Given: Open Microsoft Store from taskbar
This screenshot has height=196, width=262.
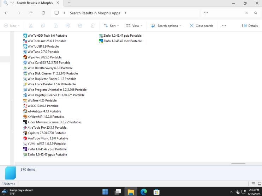Looking at the screenshot, I should [156, 192].
